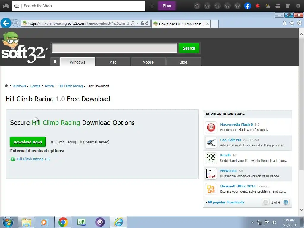Image resolution: width=304 pixels, height=228 pixels.
Task: Click the Microsoft Office icon thumbnail
Action: point(211,189)
